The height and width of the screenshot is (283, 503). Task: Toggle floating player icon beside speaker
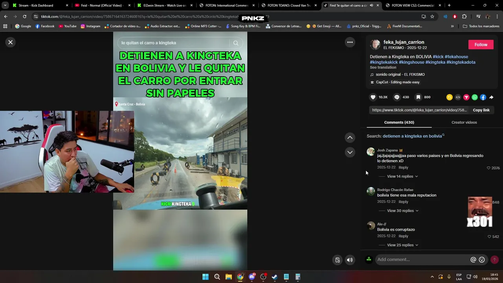(x=337, y=260)
